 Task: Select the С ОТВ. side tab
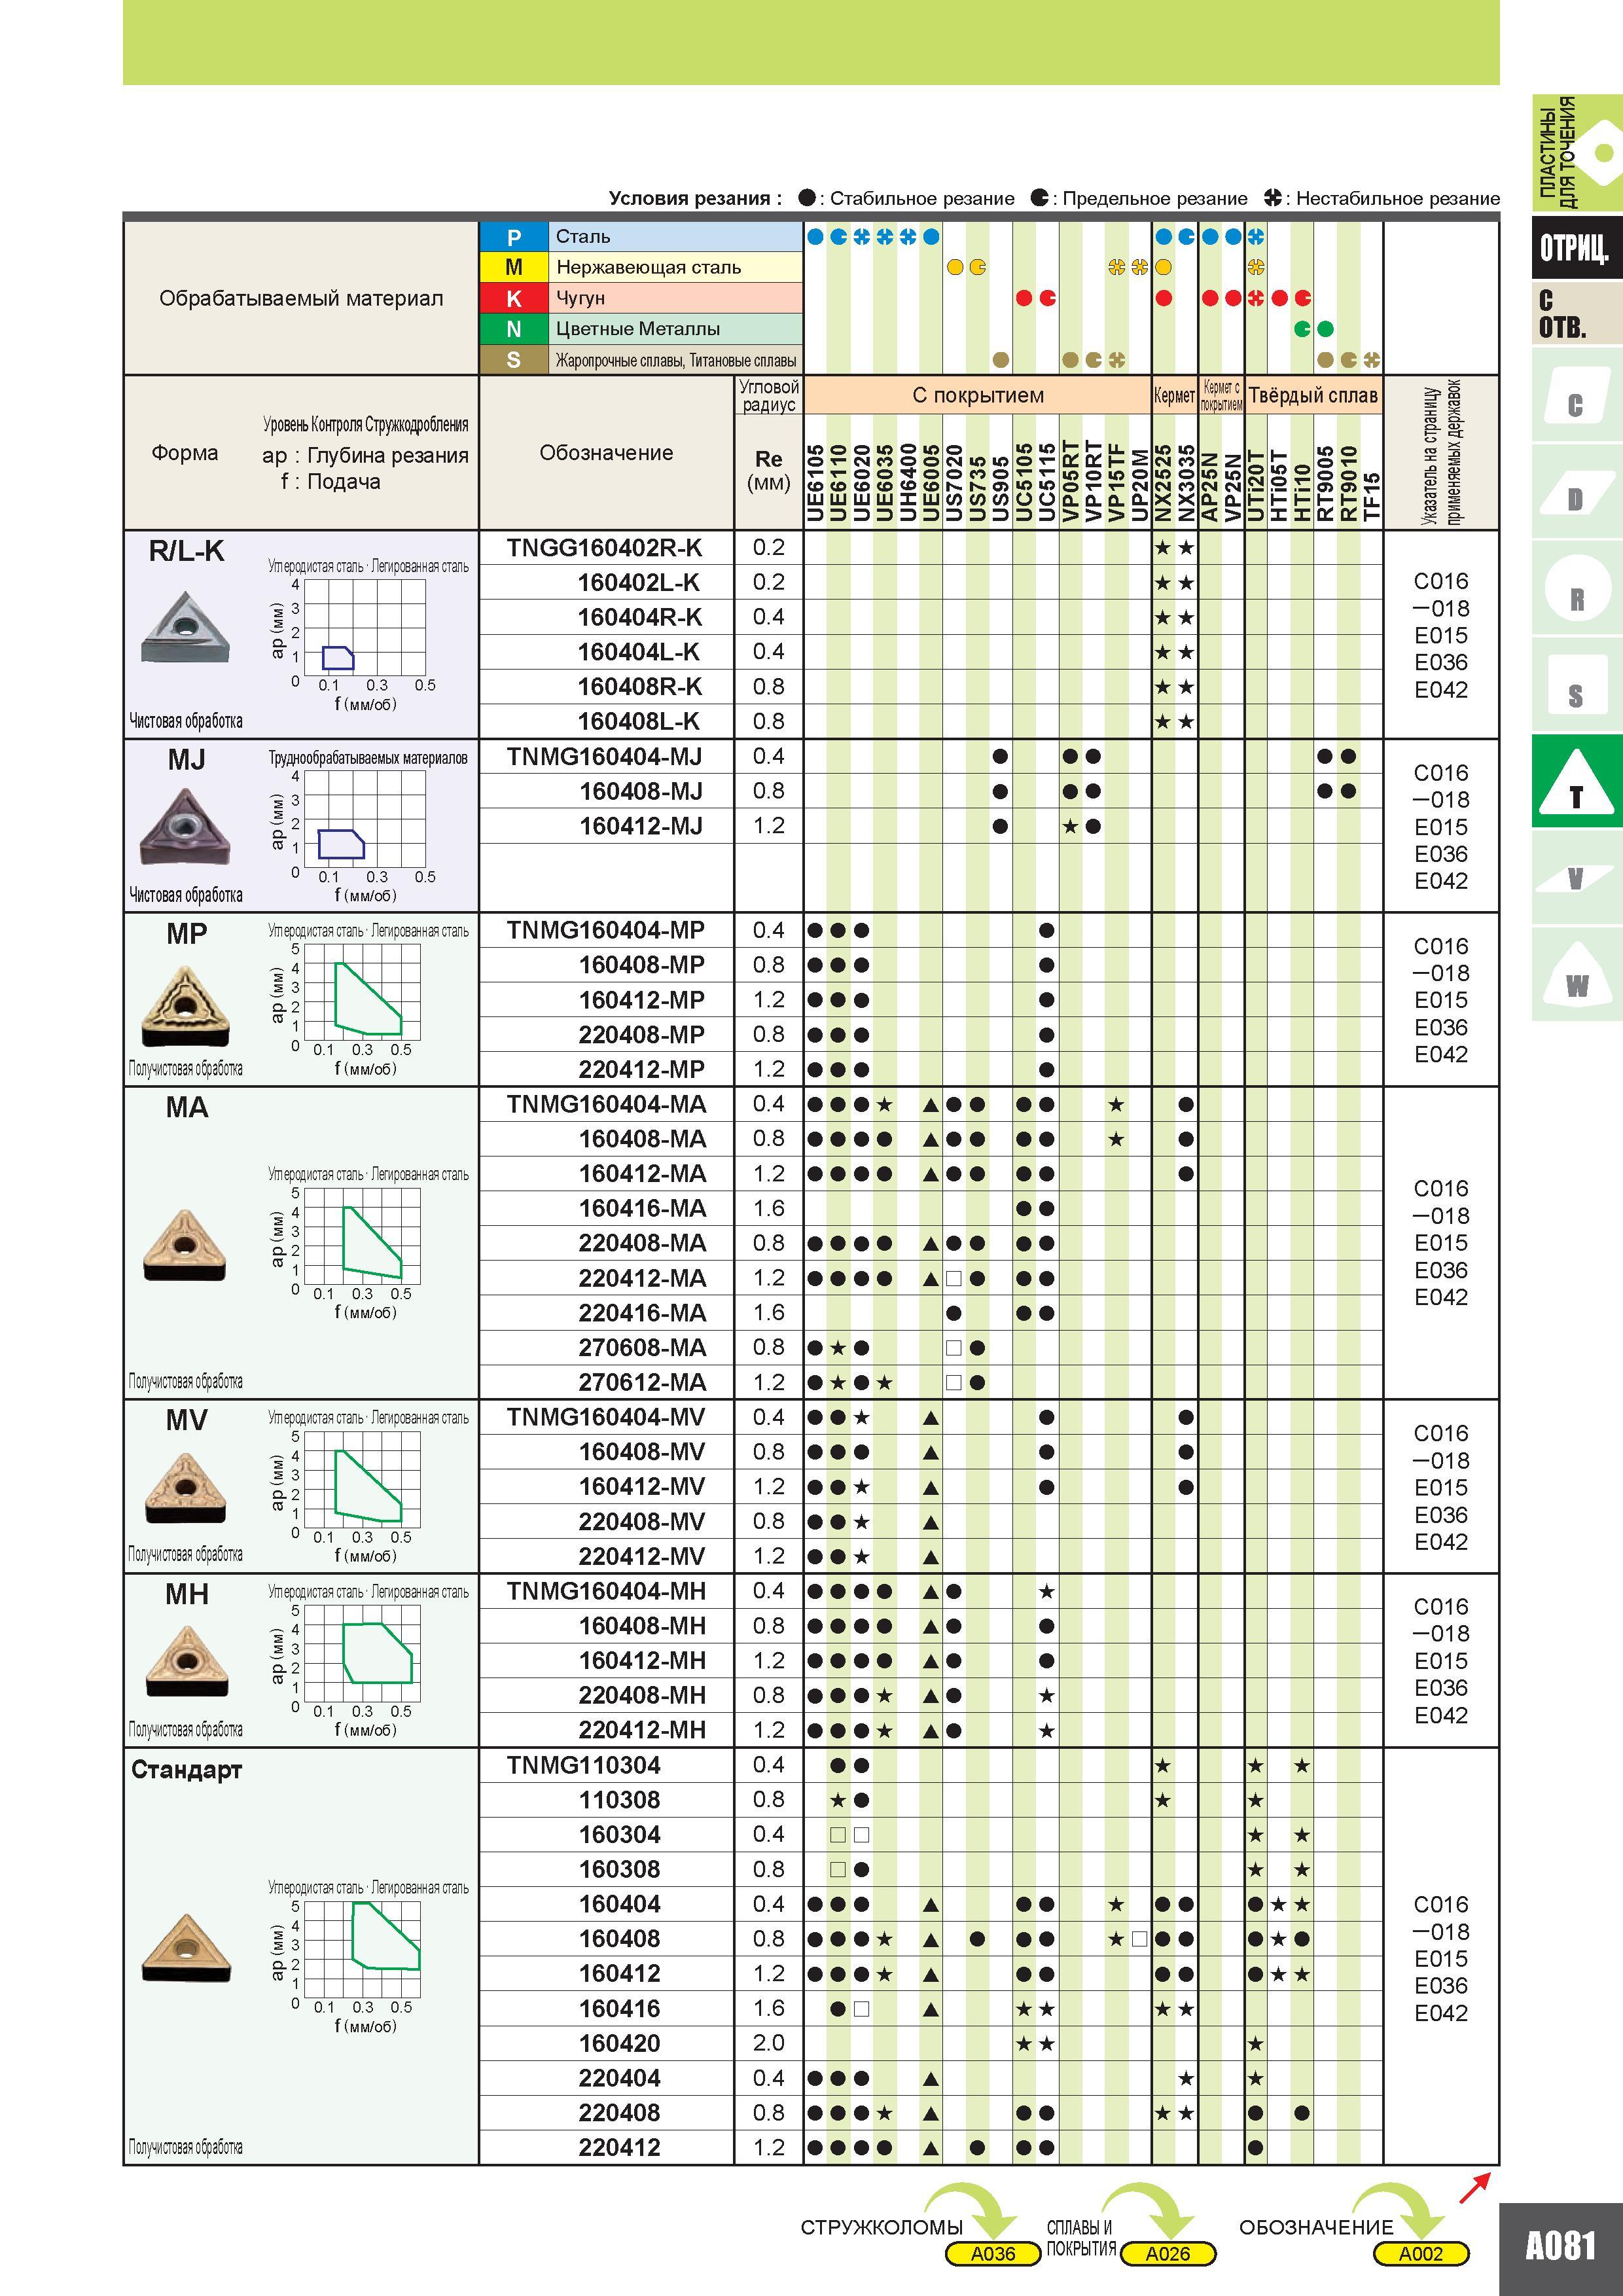pyautogui.click(x=1576, y=314)
